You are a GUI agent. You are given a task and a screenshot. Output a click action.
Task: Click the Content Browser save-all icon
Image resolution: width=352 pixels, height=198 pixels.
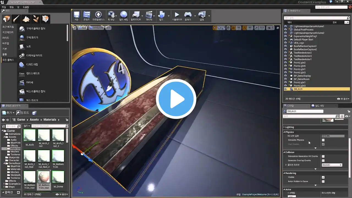tap(34, 113)
